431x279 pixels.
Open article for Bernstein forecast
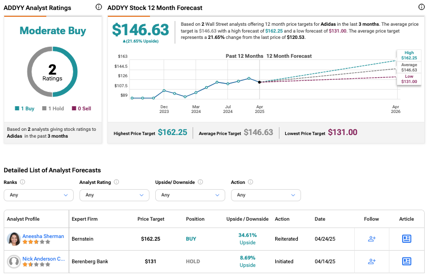click(x=407, y=239)
